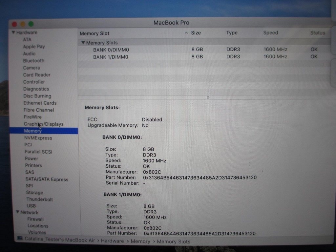Open the FireWire category
Screen dimensions: 336x252
coord(32,117)
